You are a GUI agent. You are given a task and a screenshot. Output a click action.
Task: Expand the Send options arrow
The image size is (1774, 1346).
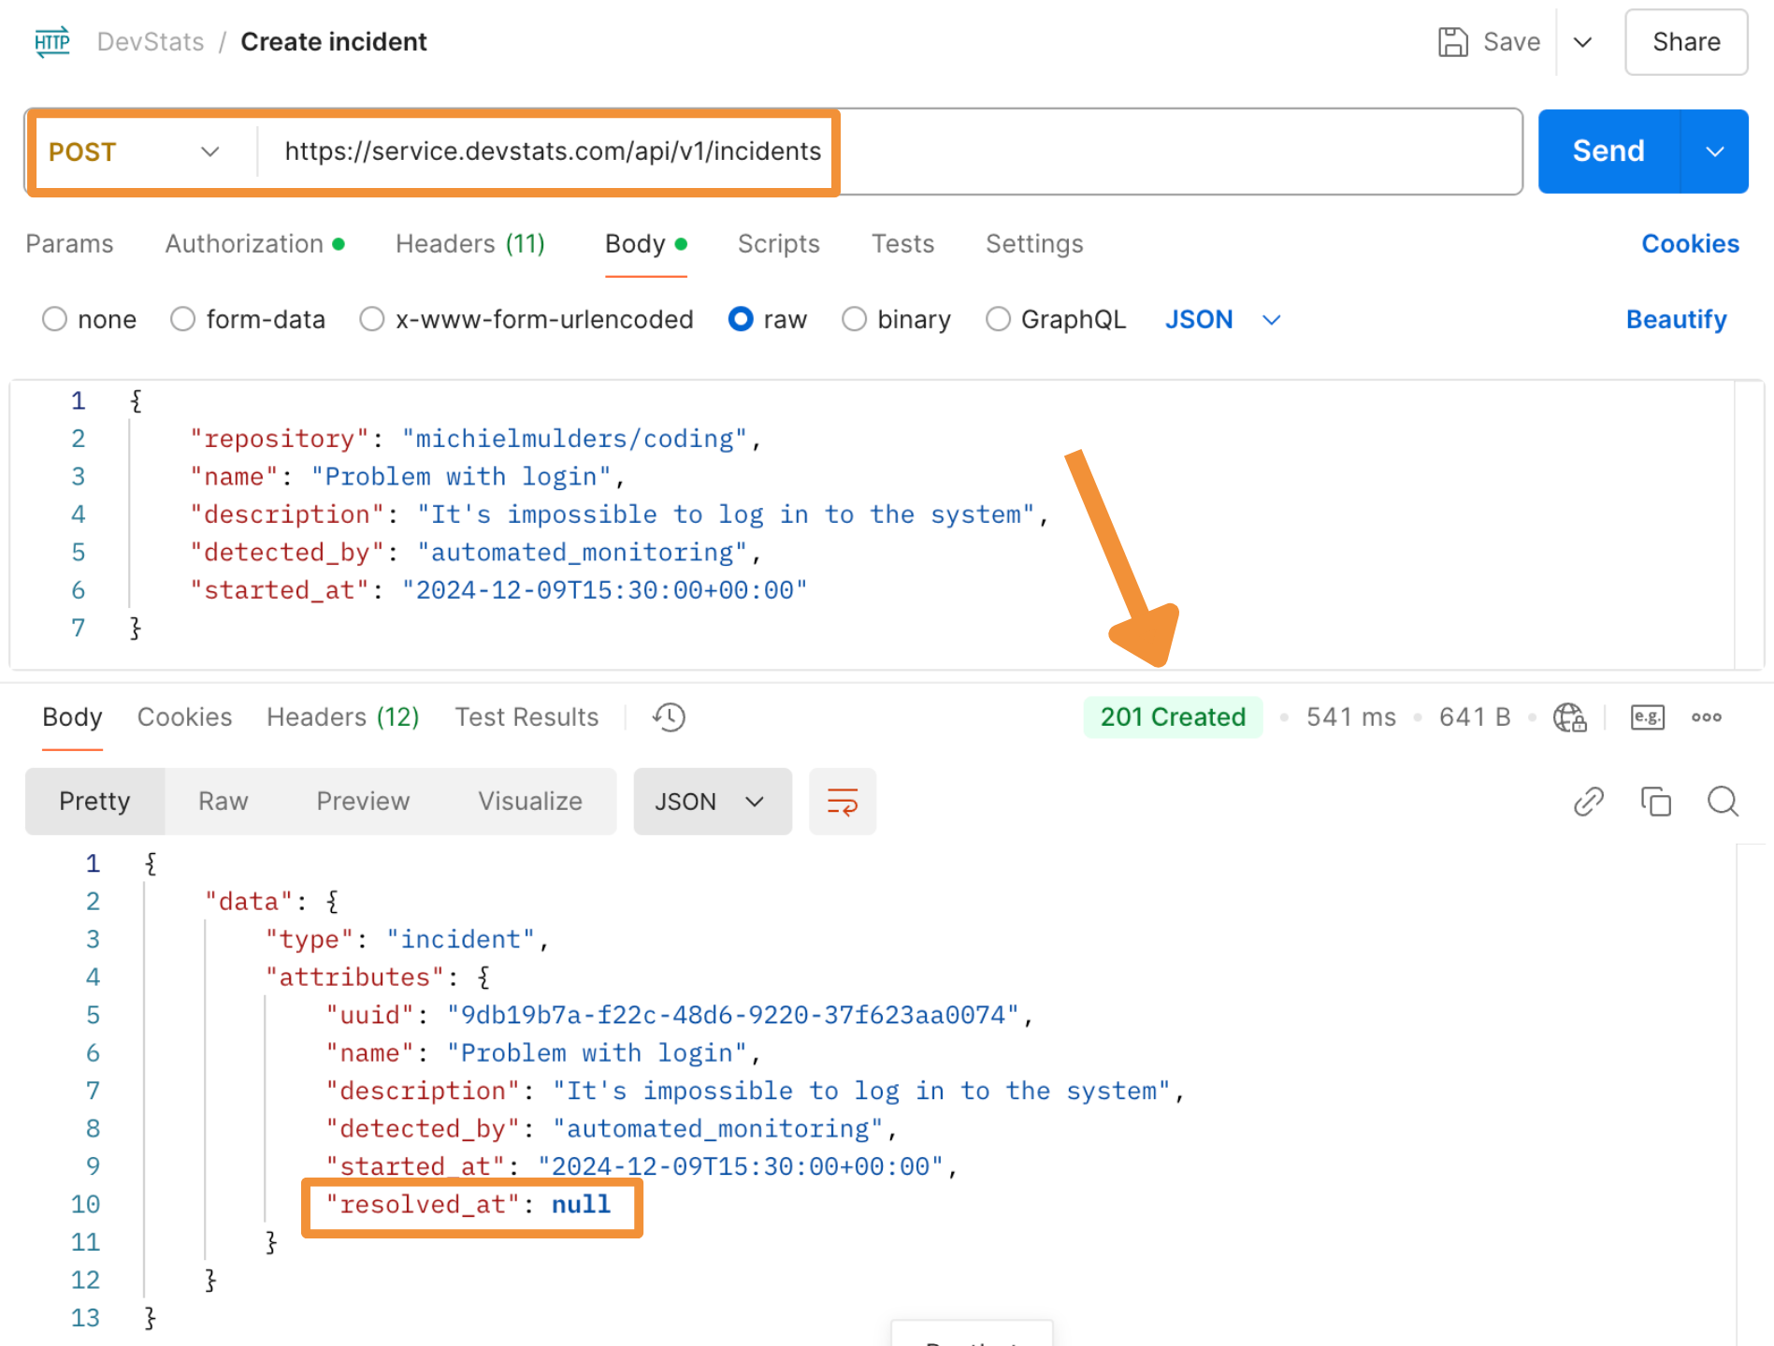[1714, 152]
